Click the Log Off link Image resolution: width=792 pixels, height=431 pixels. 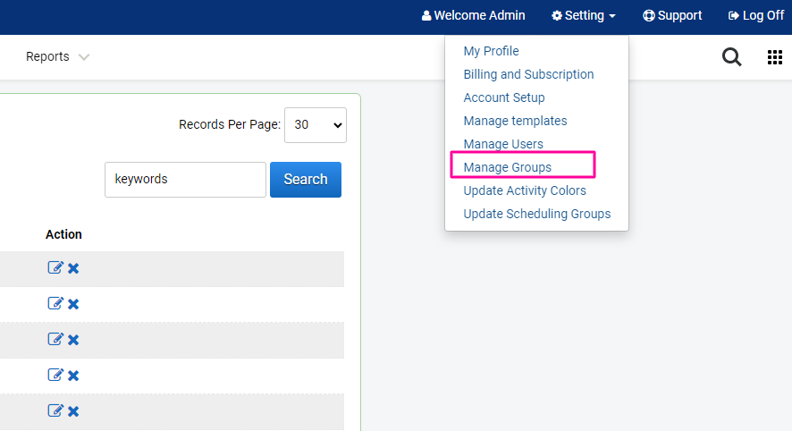[756, 15]
